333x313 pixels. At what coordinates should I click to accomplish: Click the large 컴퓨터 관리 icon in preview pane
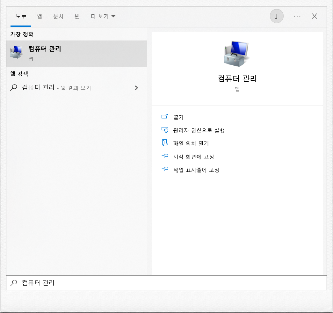[236, 53]
